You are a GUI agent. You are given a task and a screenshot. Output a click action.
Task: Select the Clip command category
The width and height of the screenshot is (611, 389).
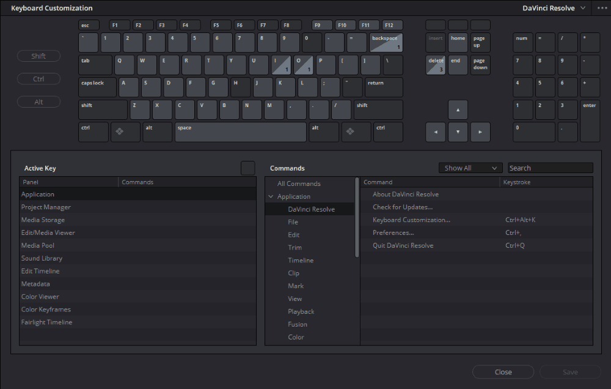coord(294,273)
